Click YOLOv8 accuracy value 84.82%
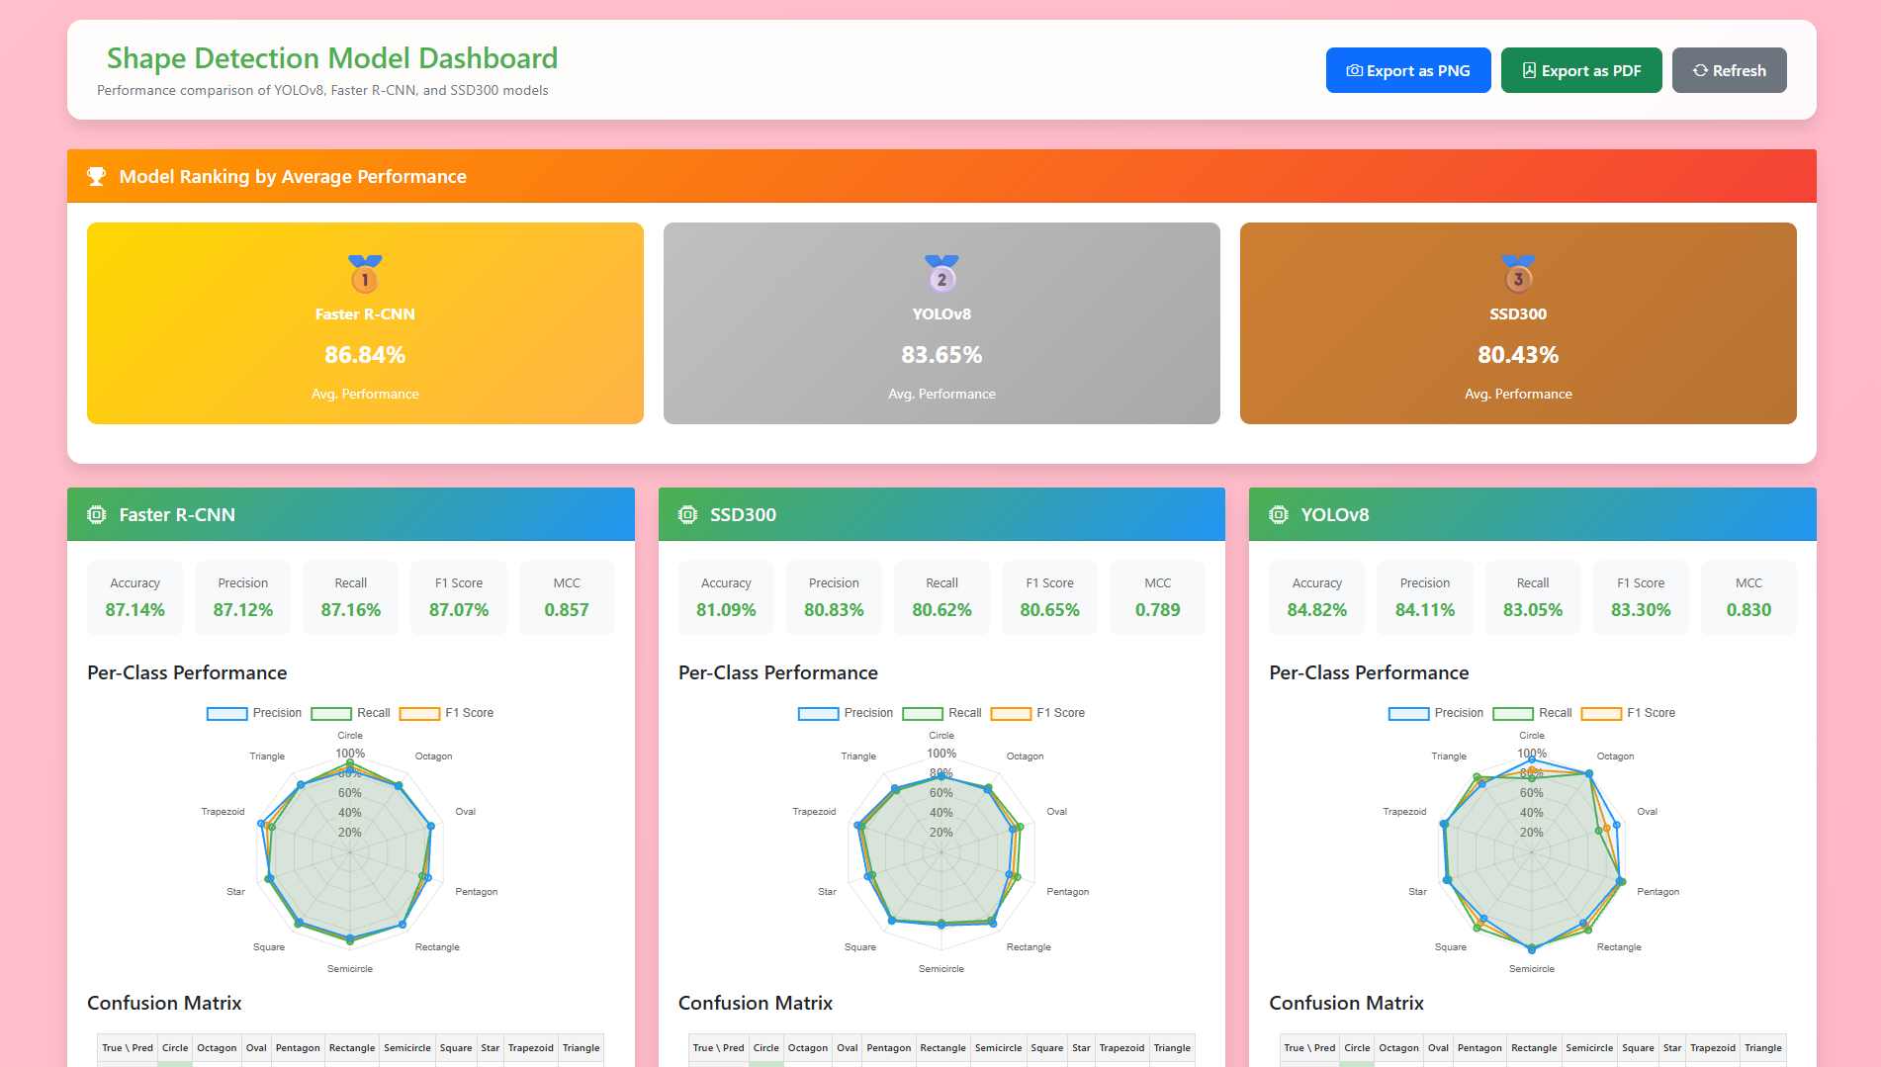The image size is (1881, 1067). tap(1317, 610)
